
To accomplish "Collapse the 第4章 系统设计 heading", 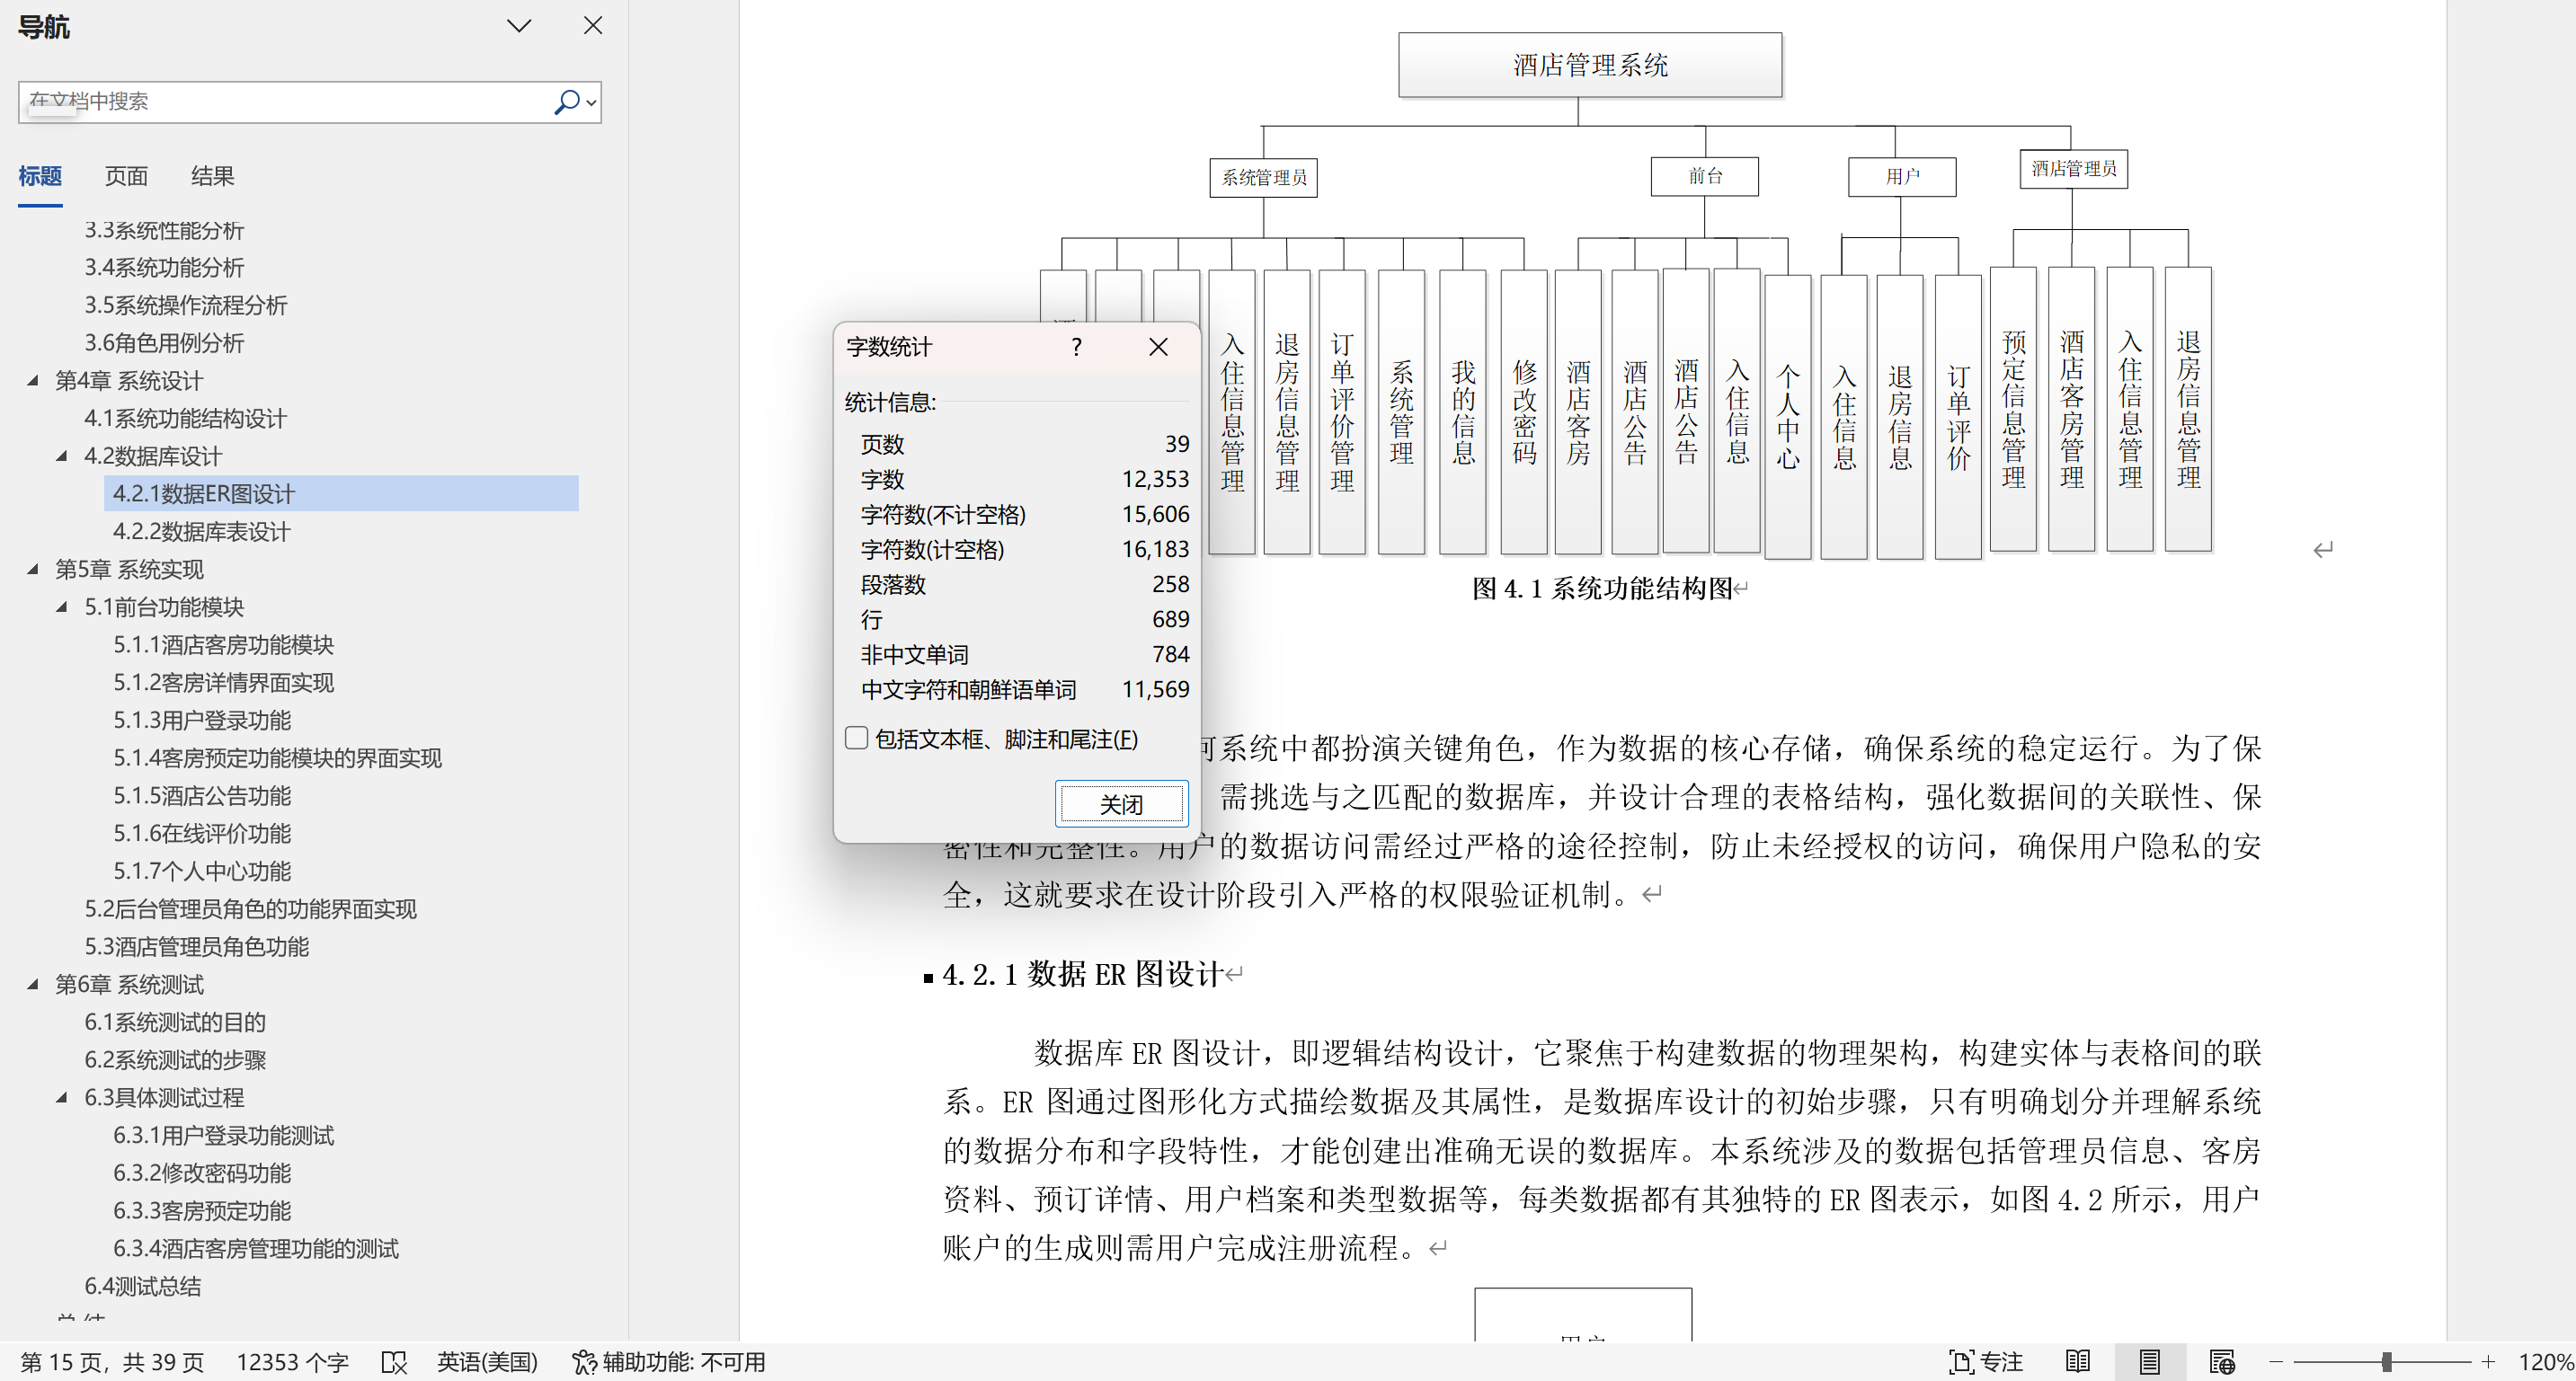I will click(x=33, y=380).
